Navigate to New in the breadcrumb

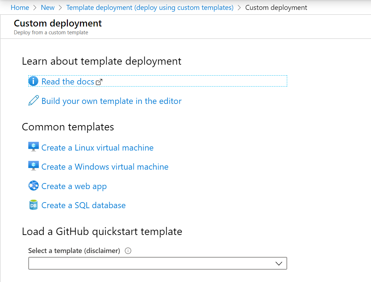(x=48, y=7)
